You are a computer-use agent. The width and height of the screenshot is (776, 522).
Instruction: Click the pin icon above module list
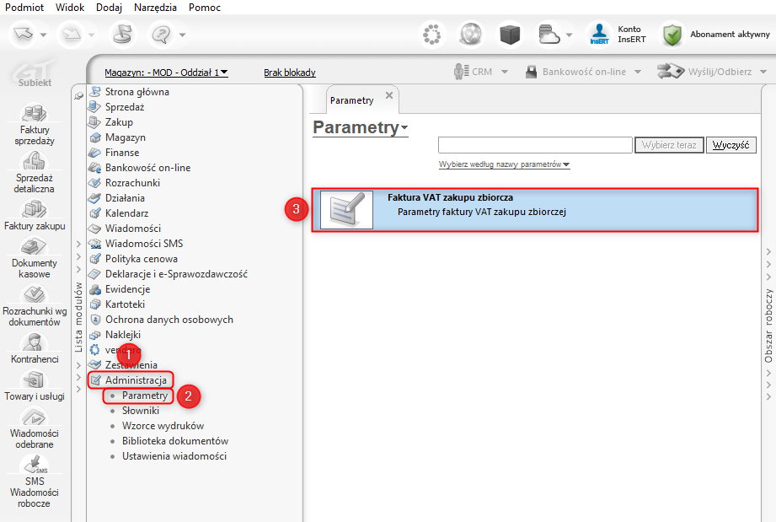(x=78, y=95)
